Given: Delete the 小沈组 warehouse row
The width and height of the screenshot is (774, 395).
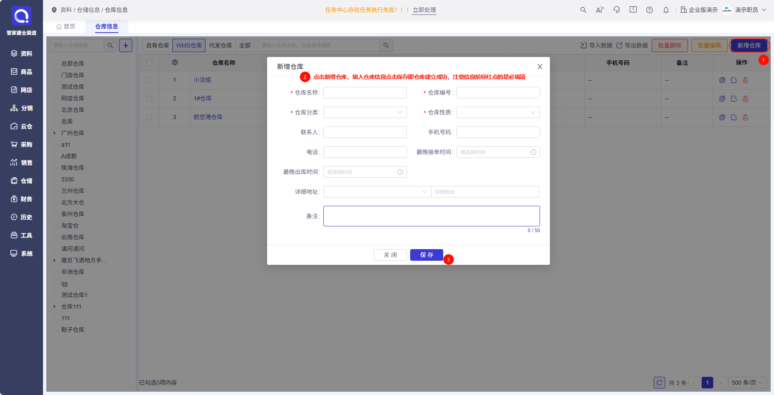Looking at the screenshot, I should [745, 80].
